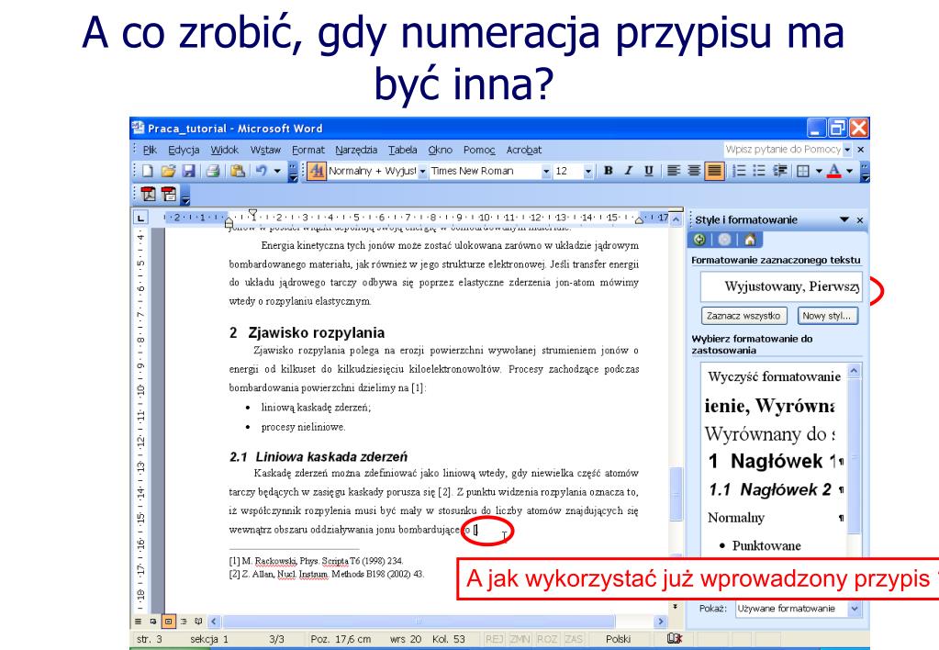Turn on numbered list
The height and width of the screenshot is (650, 939).
(x=740, y=171)
